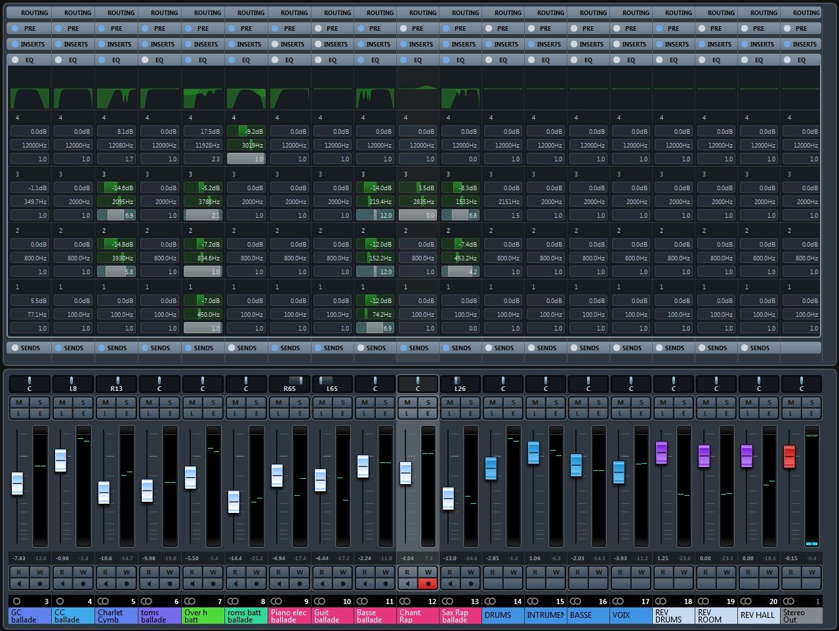Solo the Piano elec ballade channel
The image size is (839, 631).
pyautogui.click(x=299, y=402)
